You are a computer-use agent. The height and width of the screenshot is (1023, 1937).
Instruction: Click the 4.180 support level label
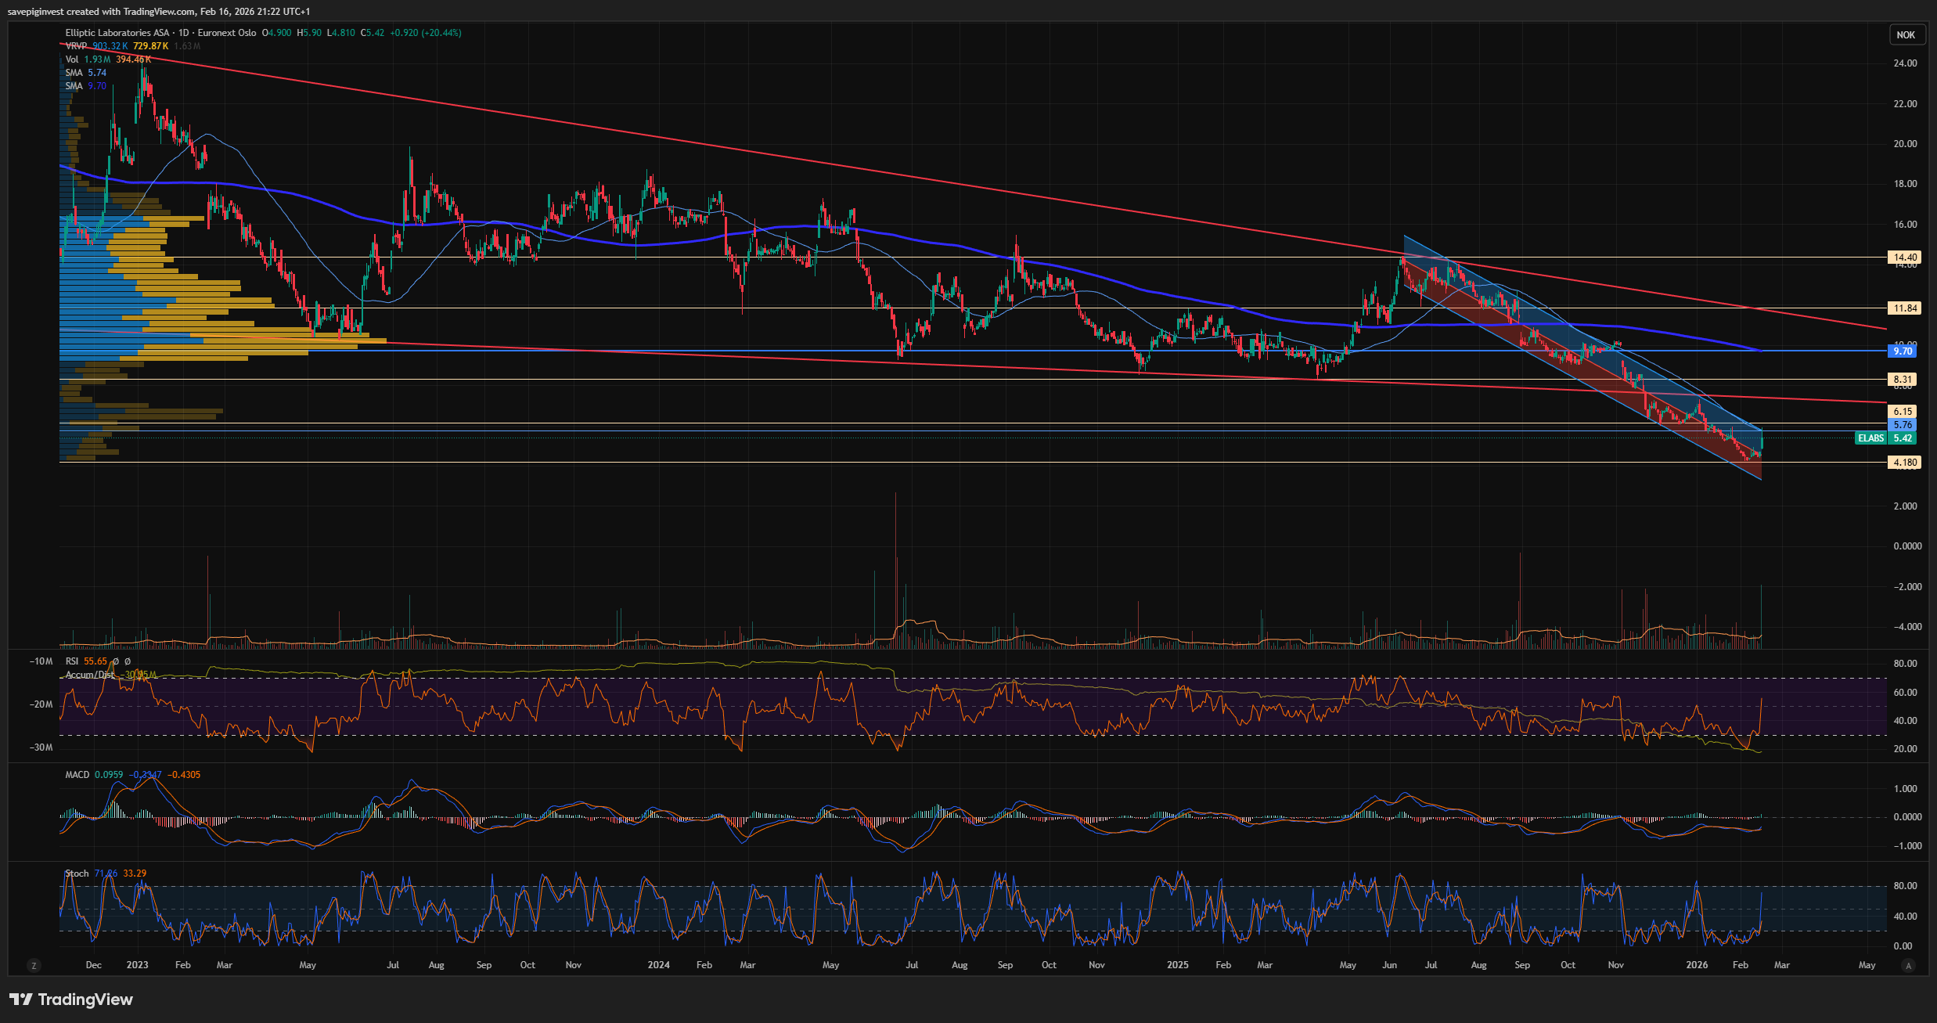(x=1905, y=463)
